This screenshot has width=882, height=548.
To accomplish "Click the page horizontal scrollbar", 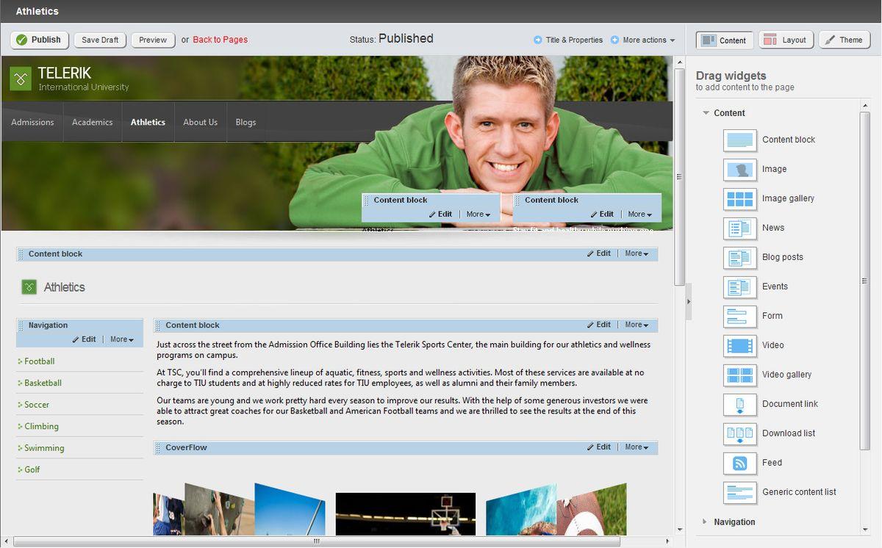I will (x=317, y=541).
